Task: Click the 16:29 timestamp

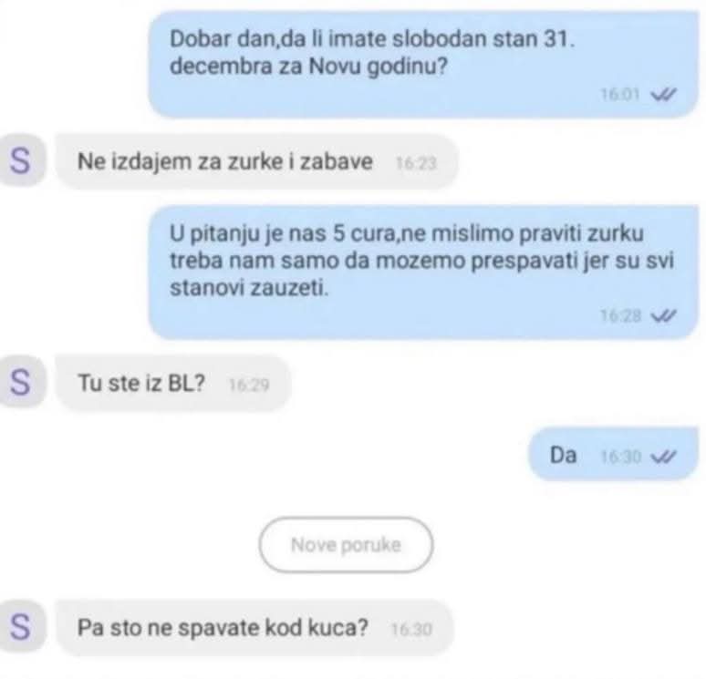Action: pyautogui.click(x=249, y=385)
